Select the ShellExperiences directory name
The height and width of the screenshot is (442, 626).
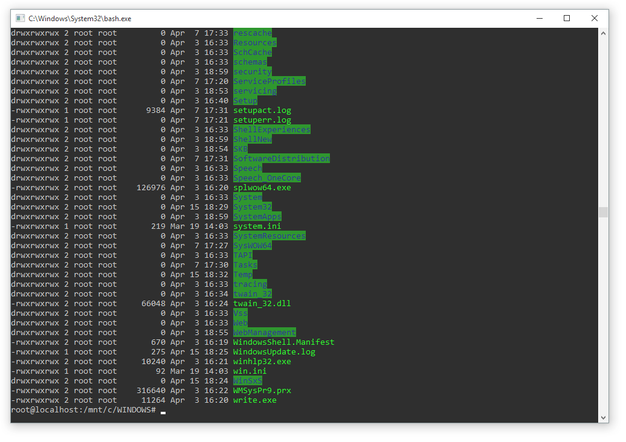click(272, 130)
